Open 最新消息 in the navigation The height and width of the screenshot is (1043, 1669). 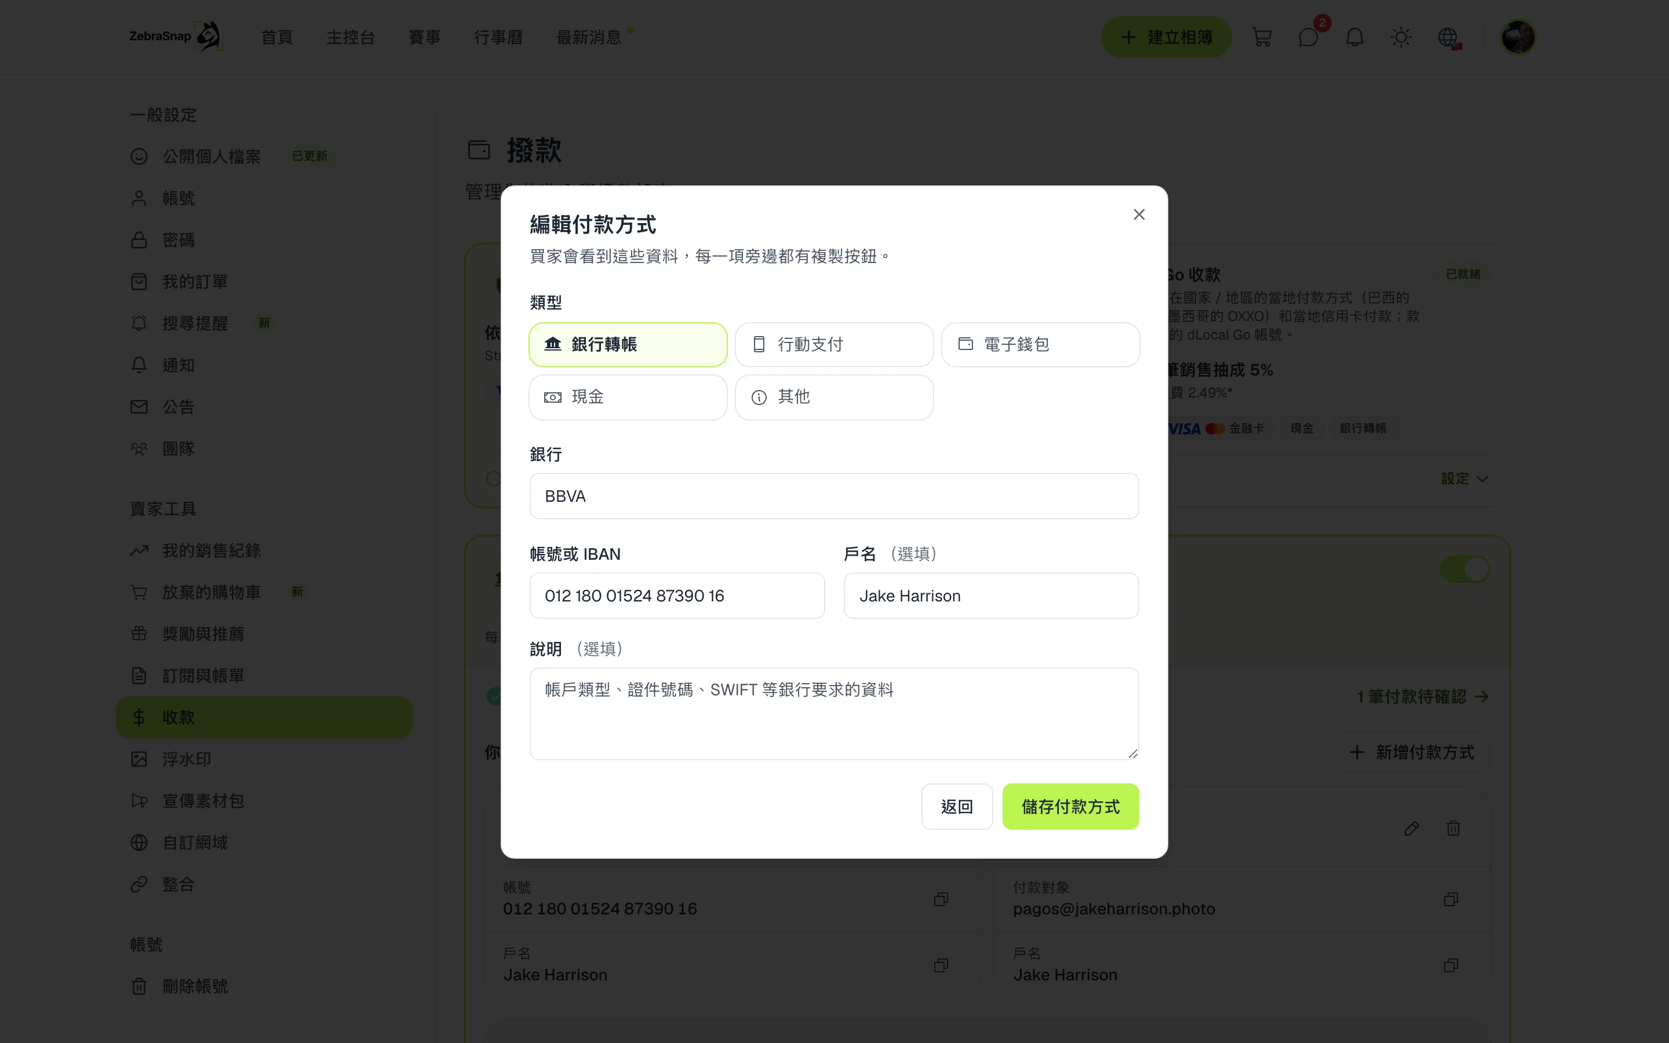point(589,37)
